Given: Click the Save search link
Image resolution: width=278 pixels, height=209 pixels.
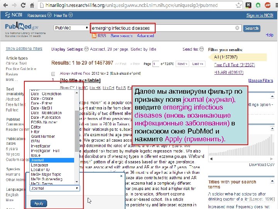Looking at the screenshot, I should point(122,36).
